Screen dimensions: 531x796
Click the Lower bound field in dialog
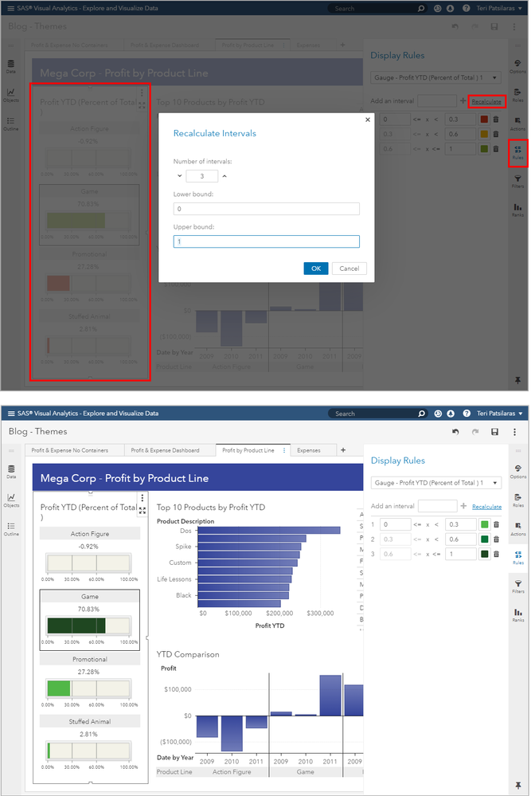tap(266, 209)
